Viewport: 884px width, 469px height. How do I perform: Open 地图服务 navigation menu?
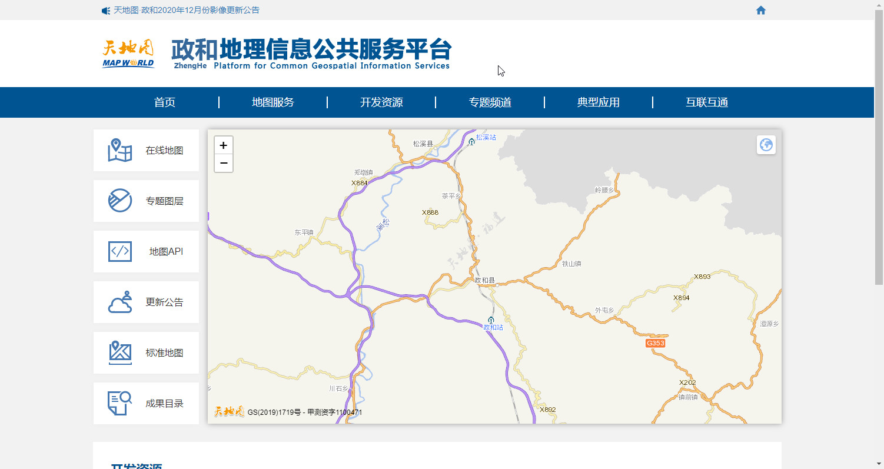point(273,102)
